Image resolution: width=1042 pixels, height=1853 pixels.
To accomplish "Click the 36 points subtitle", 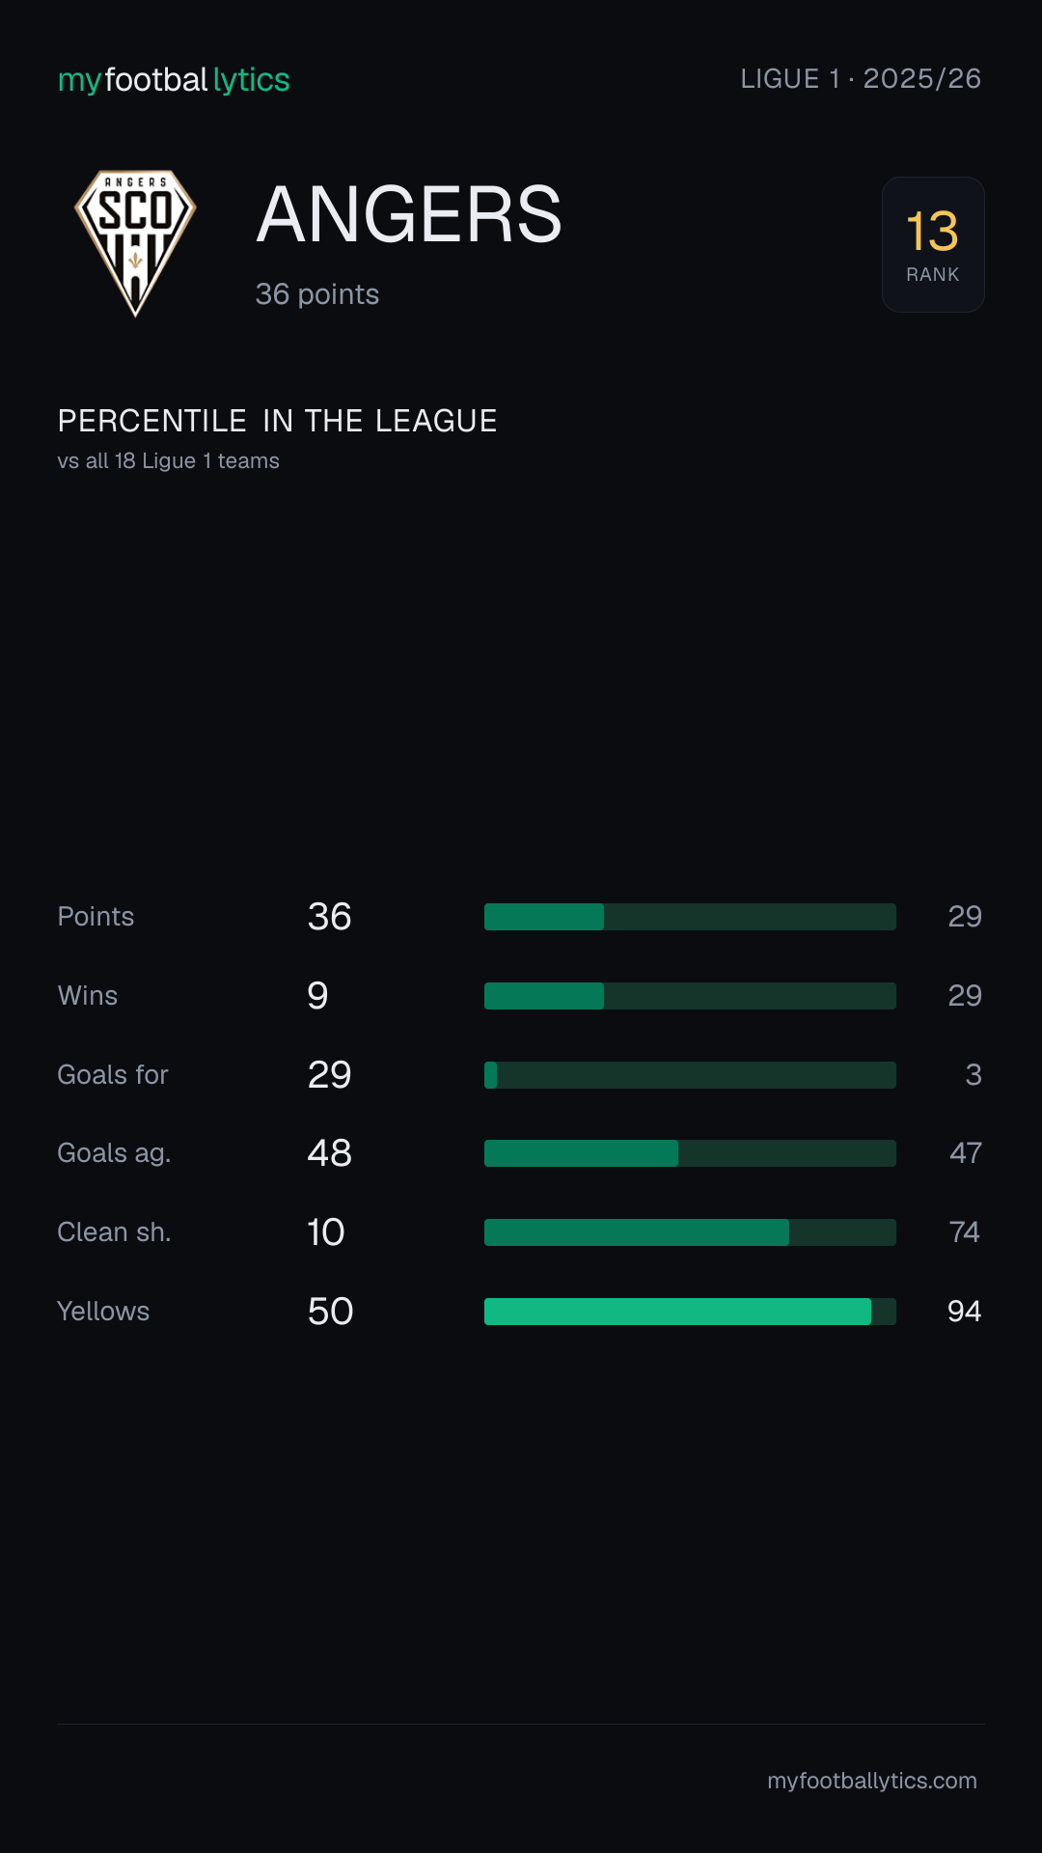I will tap(317, 294).
